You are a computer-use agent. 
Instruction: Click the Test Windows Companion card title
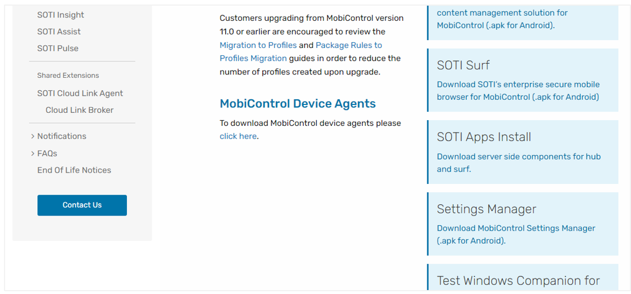pos(518,281)
